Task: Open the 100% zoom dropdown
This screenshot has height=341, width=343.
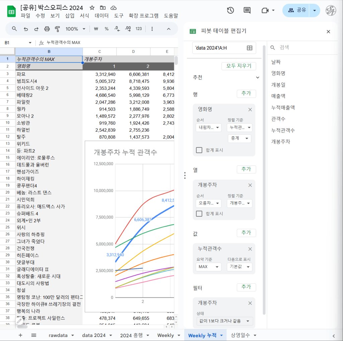Action: [x=75, y=29]
